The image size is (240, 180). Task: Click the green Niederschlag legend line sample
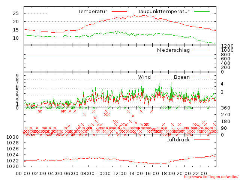pyautogui.click(x=202, y=50)
